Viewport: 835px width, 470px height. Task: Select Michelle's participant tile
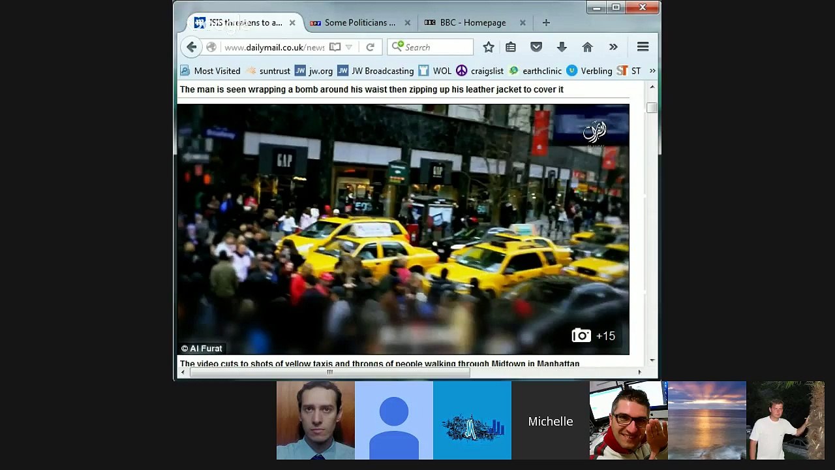pos(551,421)
